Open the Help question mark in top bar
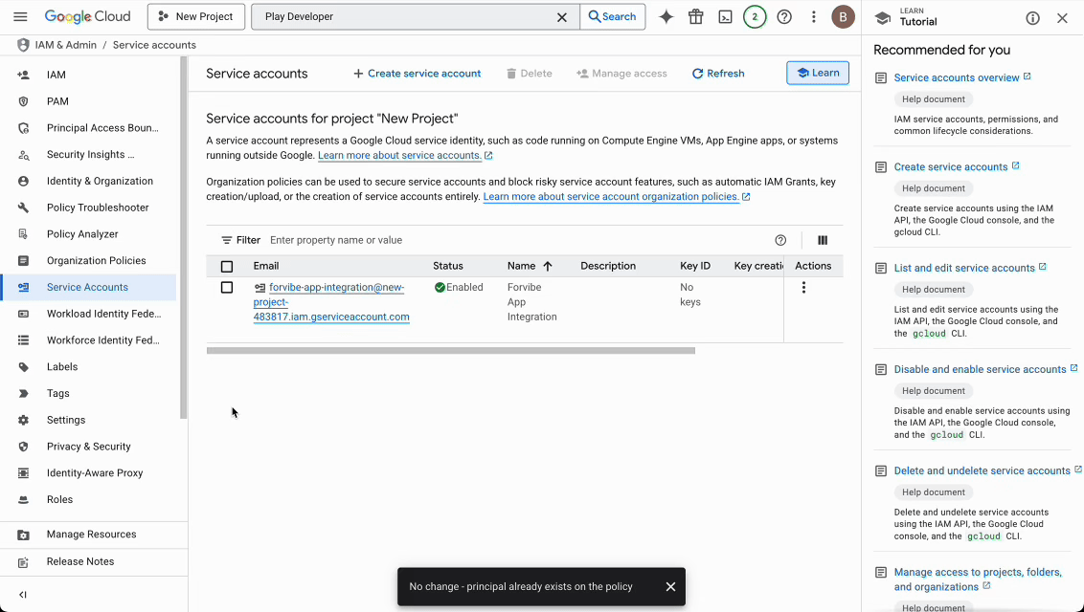Image resolution: width=1084 pixels, height=612 pixels. tap(783, 16)
